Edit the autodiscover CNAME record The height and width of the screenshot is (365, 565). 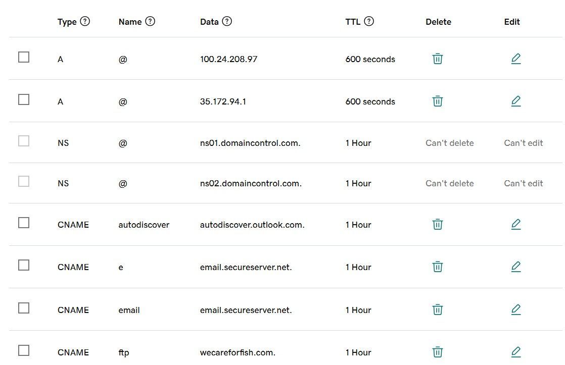click(516, 224)
